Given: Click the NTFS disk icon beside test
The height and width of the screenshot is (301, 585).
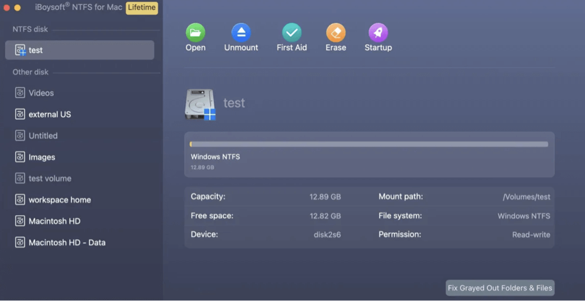Looking at the screenshot, I should click(20, 50).
